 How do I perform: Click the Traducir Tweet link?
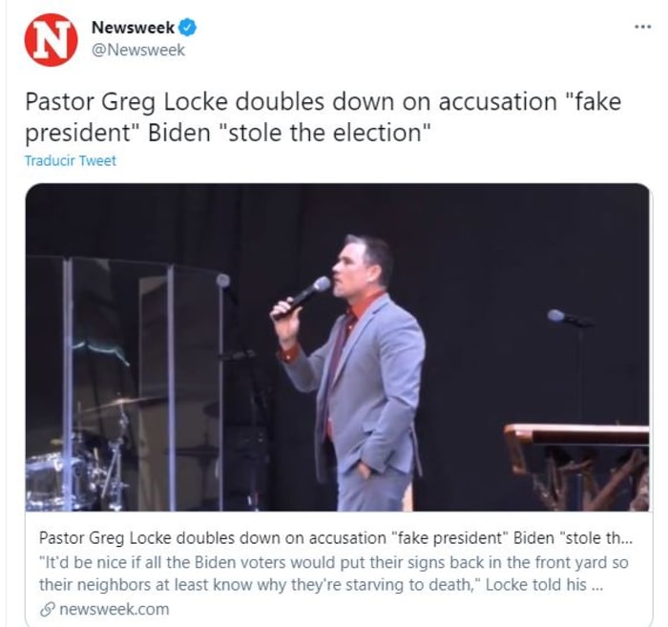click(70, 160)
